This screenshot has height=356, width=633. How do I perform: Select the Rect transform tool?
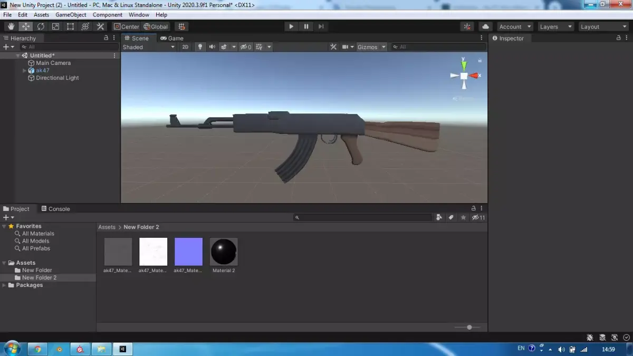tap(70, 26)
